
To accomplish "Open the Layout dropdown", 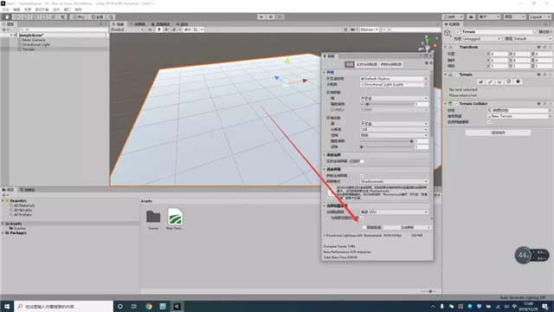I will click(539, 17).
